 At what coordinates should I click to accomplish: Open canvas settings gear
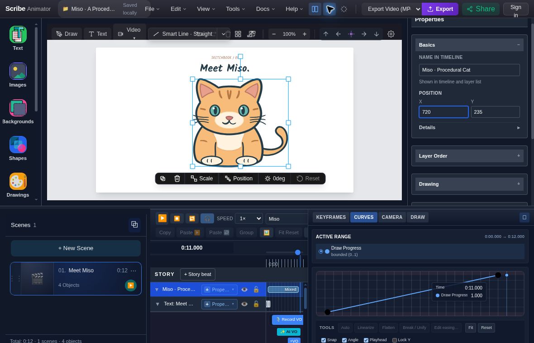(391, 34)
